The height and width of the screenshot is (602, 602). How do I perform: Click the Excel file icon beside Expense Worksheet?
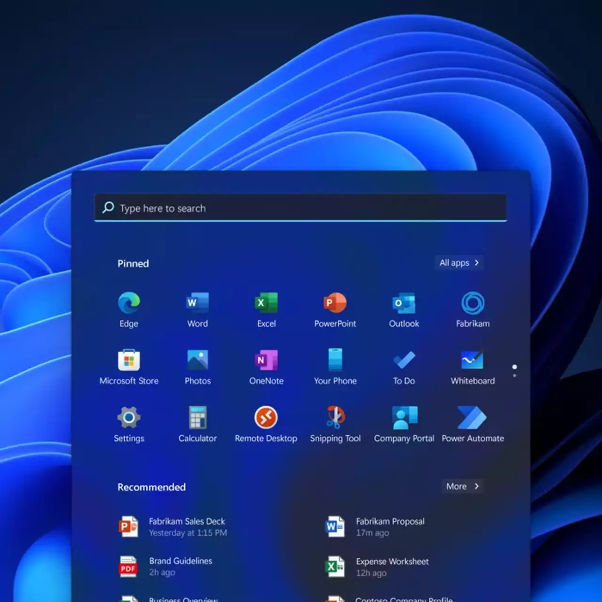pos(335,567)
